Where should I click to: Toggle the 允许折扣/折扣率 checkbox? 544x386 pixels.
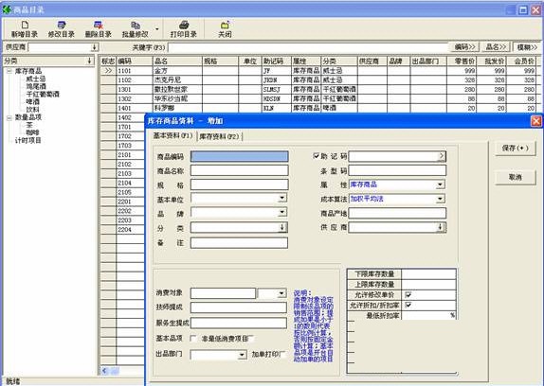click(x=408, y=305)
